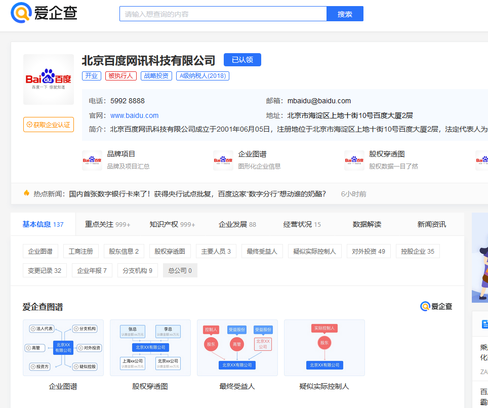Viewport: 488px width, 408px height.
Task: Click the 企业图谱 Baidu icon
Action: pos(223,160)
